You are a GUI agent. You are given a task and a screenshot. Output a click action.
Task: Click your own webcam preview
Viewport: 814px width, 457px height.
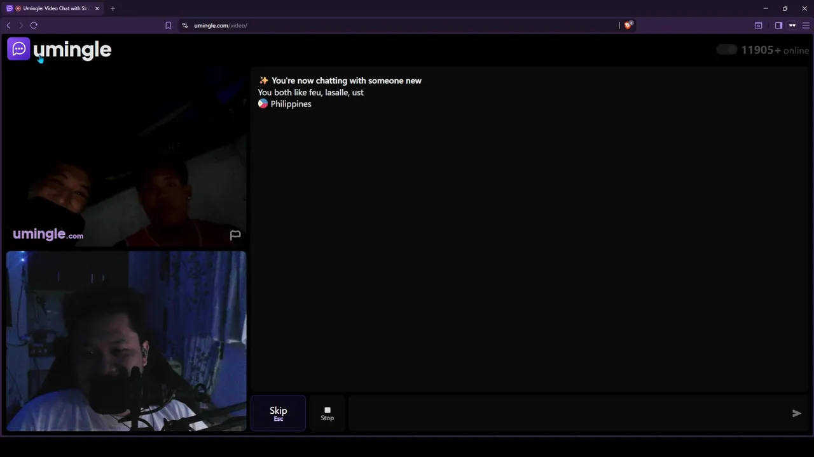(126, 341)
